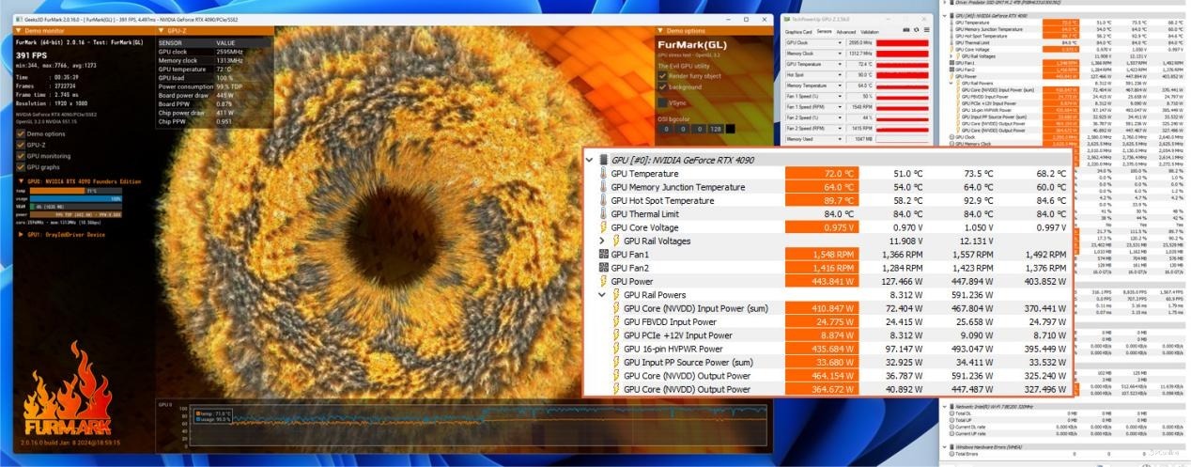Uncheck the Demo options checkbox
Viewport: 1191px width, 467px height.
[21, 134]
